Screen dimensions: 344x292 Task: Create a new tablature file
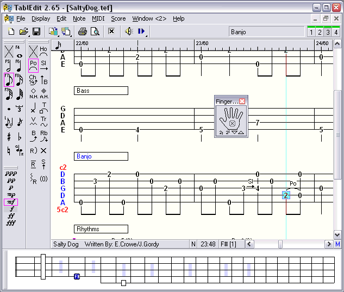point(11,31)
